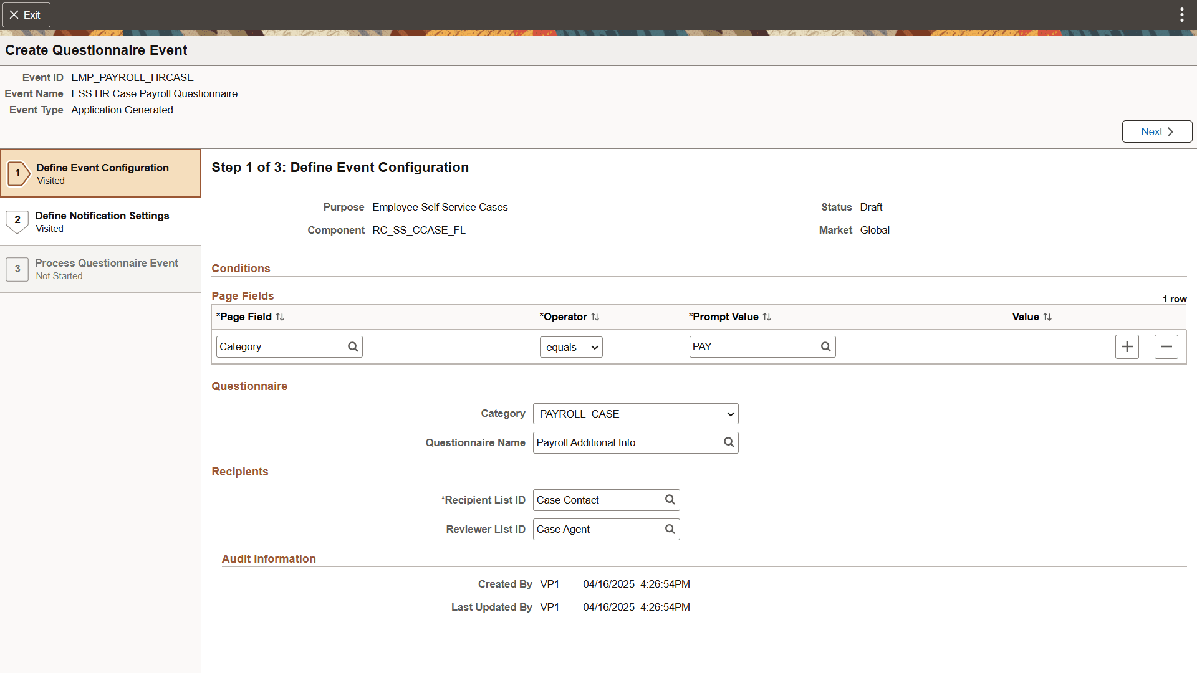Select step 3 Process Questionnaire Event
Viewport: 1197px width, 673px height.
(100, 269)
